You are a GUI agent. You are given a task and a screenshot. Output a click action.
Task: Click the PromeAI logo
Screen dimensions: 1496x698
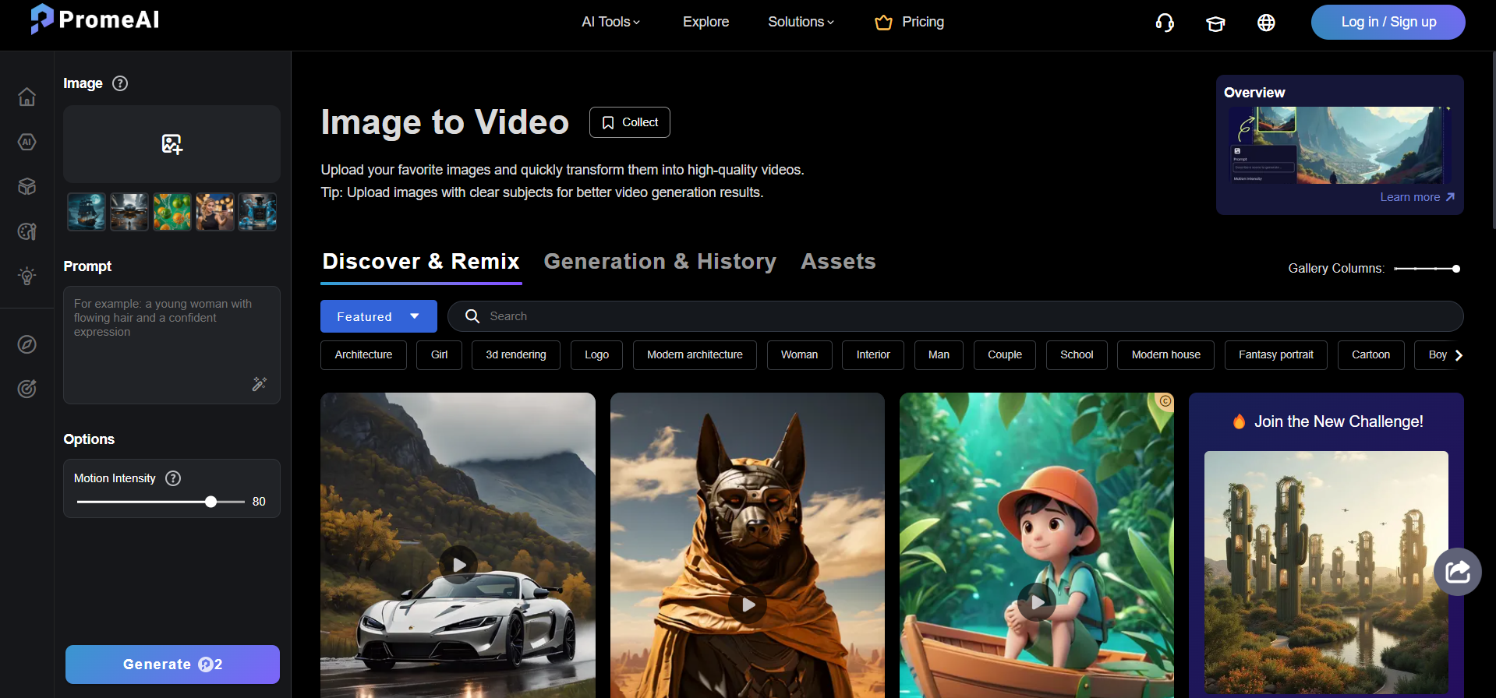(94, 19)
